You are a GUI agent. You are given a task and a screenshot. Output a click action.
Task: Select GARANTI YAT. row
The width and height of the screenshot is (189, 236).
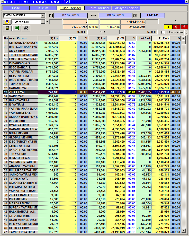click(92, 88)
